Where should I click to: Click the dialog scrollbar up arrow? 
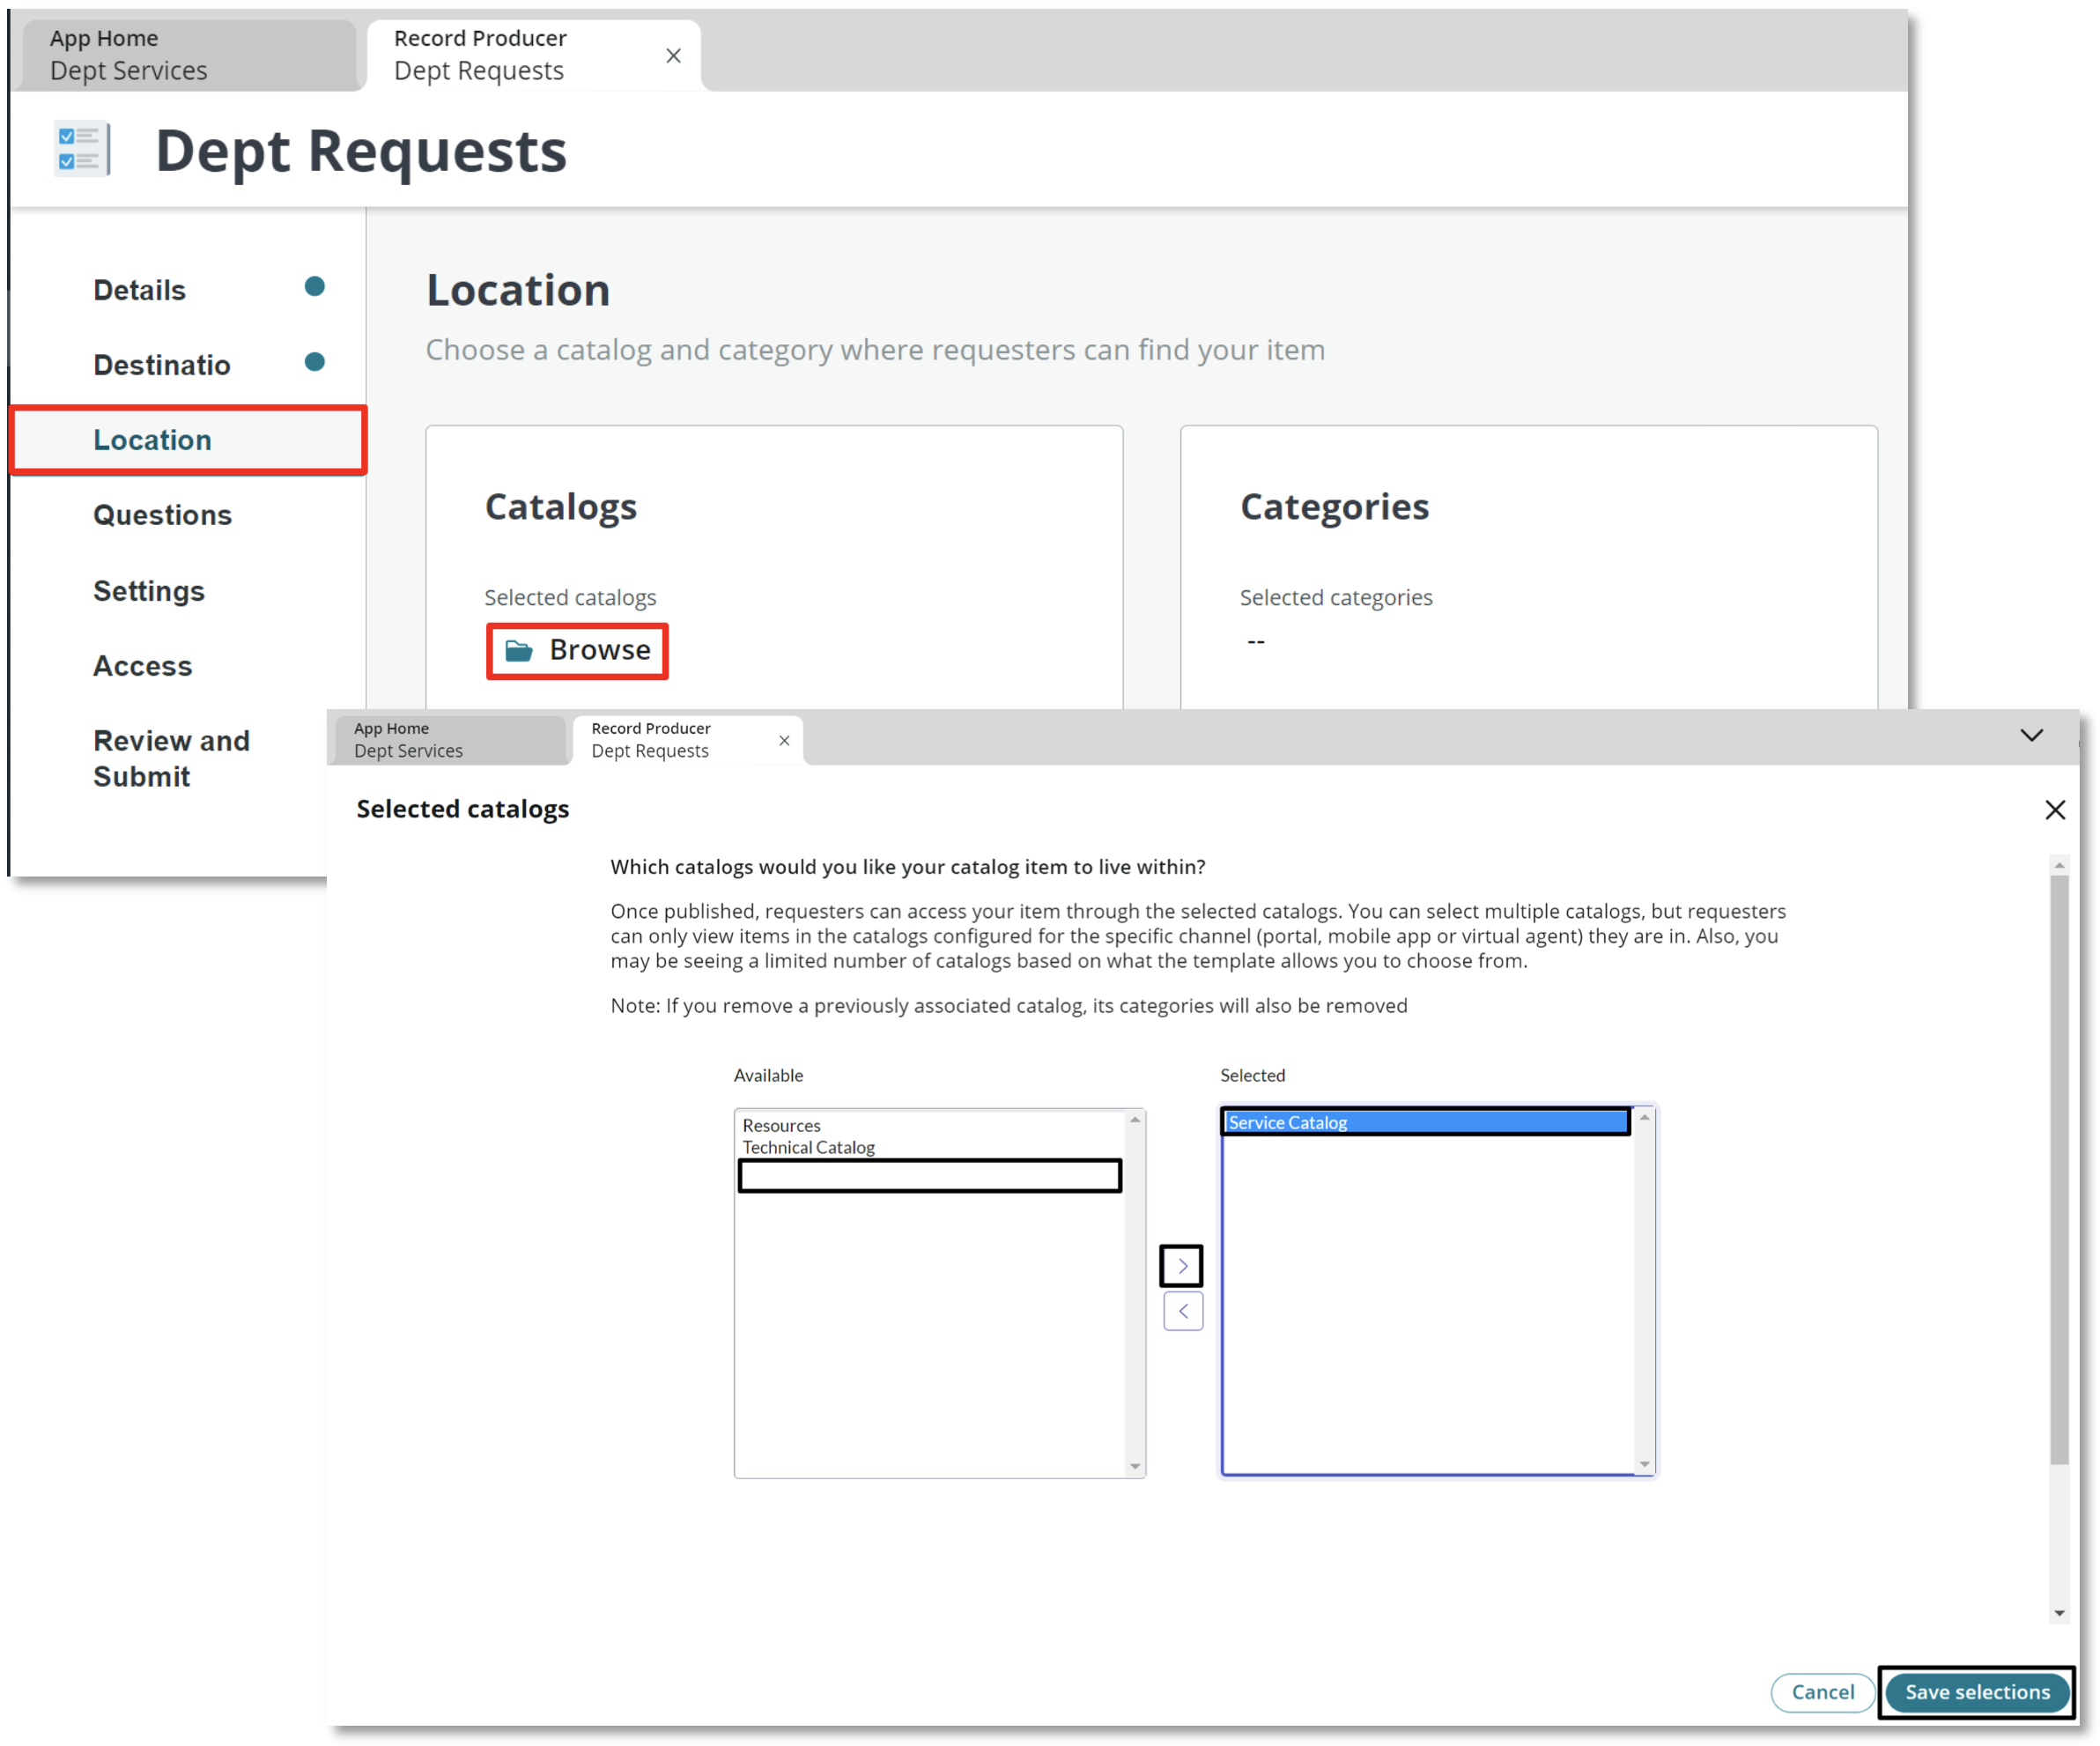(2058, 865)
